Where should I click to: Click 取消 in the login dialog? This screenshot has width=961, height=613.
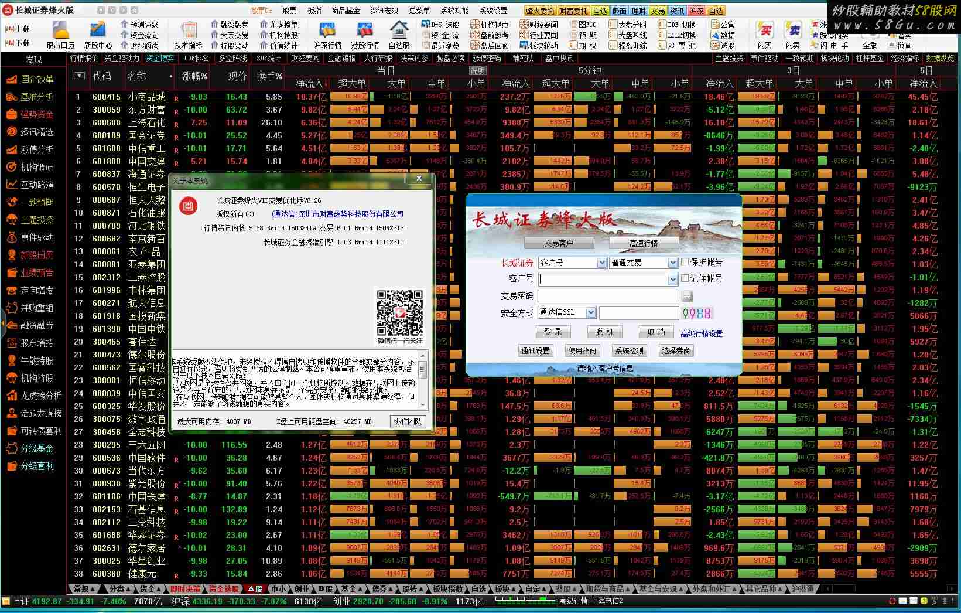(656, 332)
